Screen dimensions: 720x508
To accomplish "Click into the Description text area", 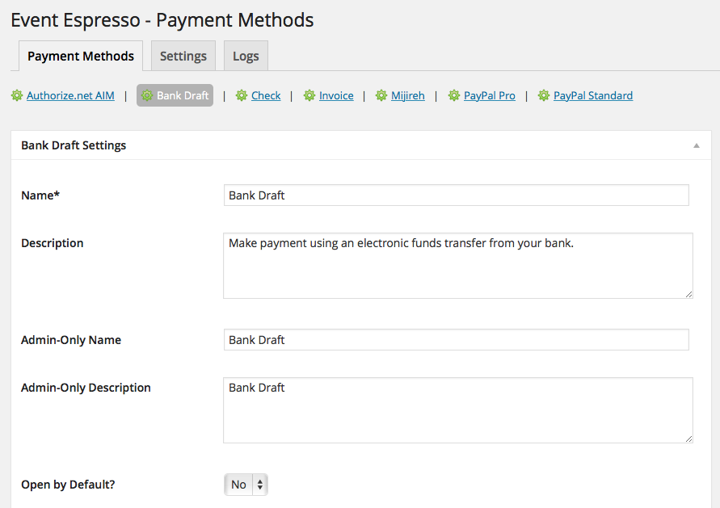I will [x=458, y=266].
